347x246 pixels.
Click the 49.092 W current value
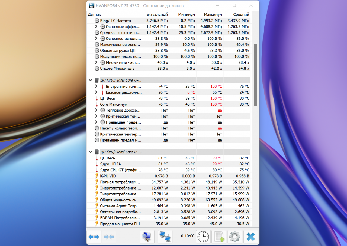(x=159, y=200)
